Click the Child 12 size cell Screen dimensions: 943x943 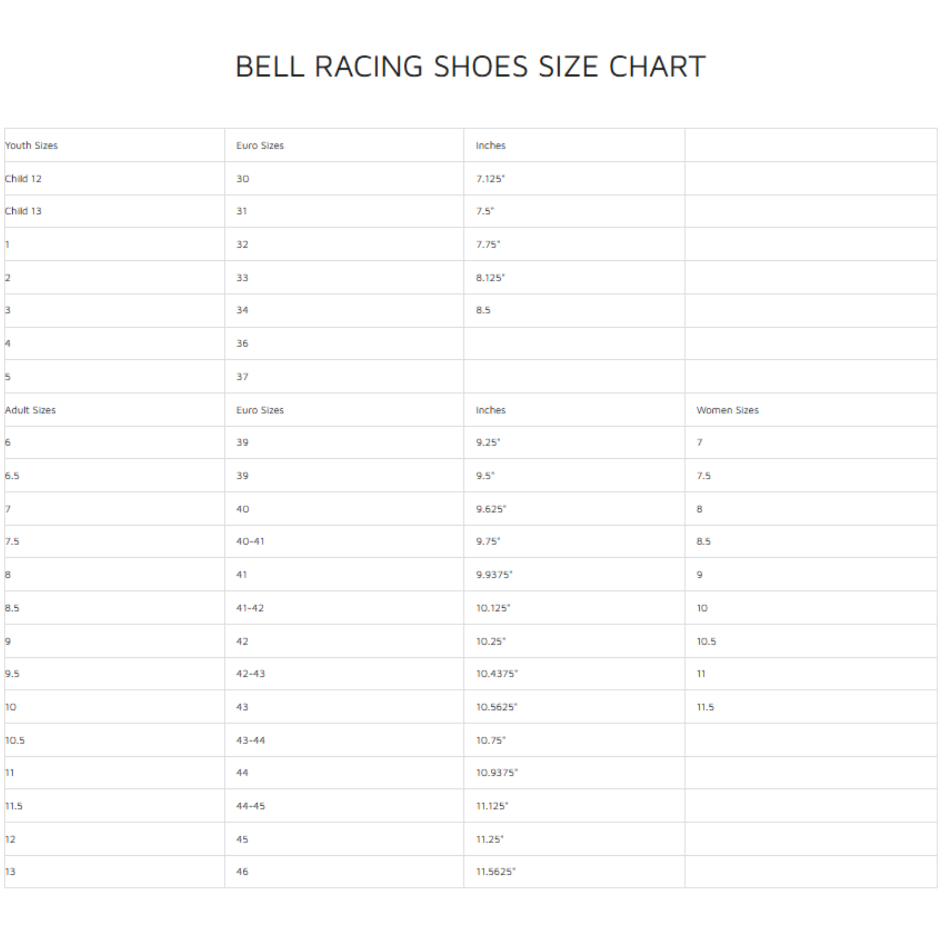click(23, 179)
